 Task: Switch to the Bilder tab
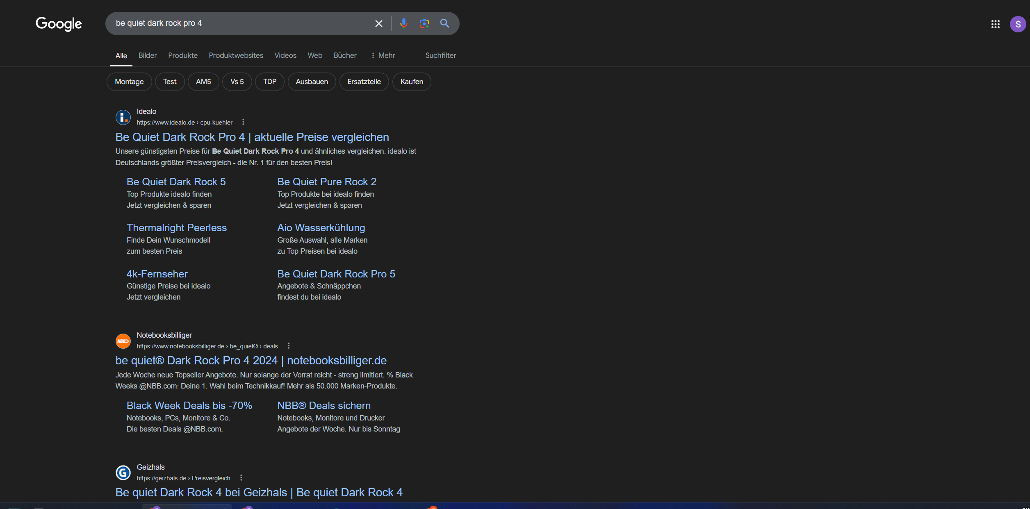pos(148,55)
